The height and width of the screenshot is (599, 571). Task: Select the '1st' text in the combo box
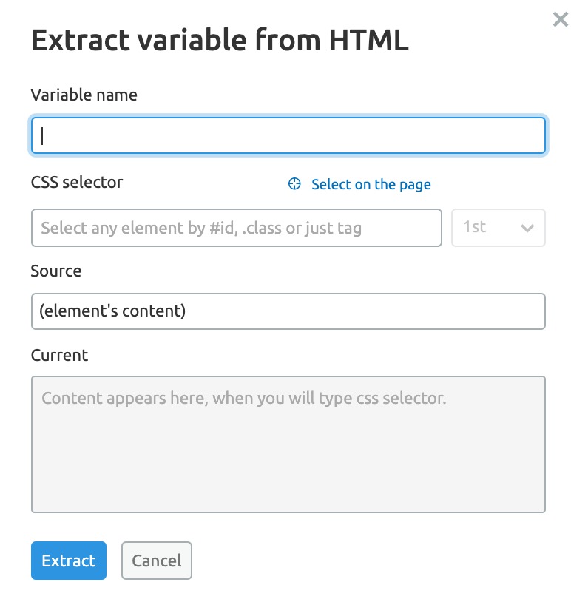pyautogui.click(x=475, y=226)
